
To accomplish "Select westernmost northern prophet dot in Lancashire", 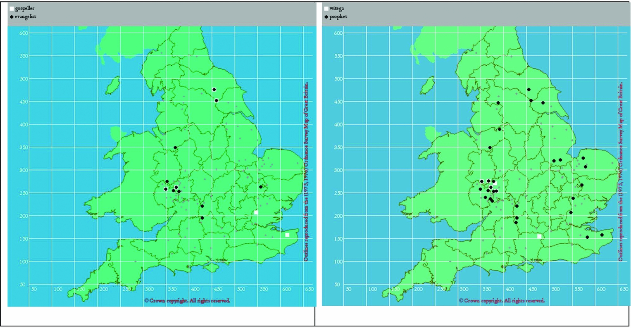I will 498,103.
